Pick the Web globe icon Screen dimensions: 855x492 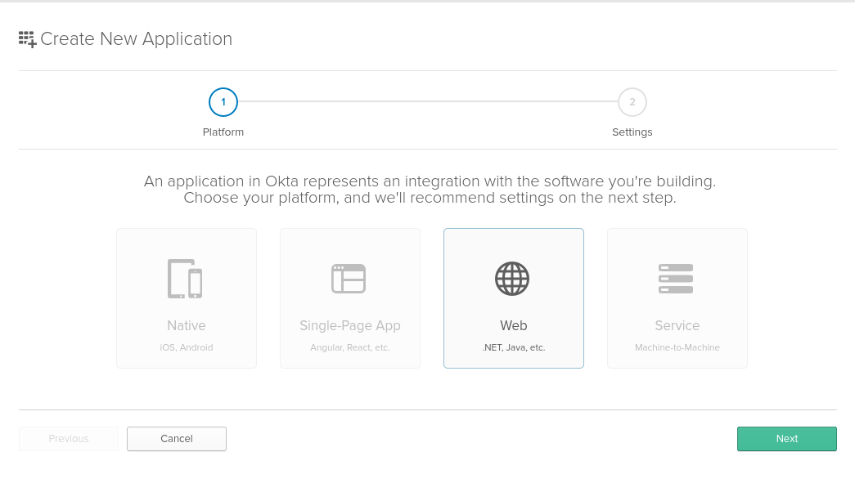point(512,279)
